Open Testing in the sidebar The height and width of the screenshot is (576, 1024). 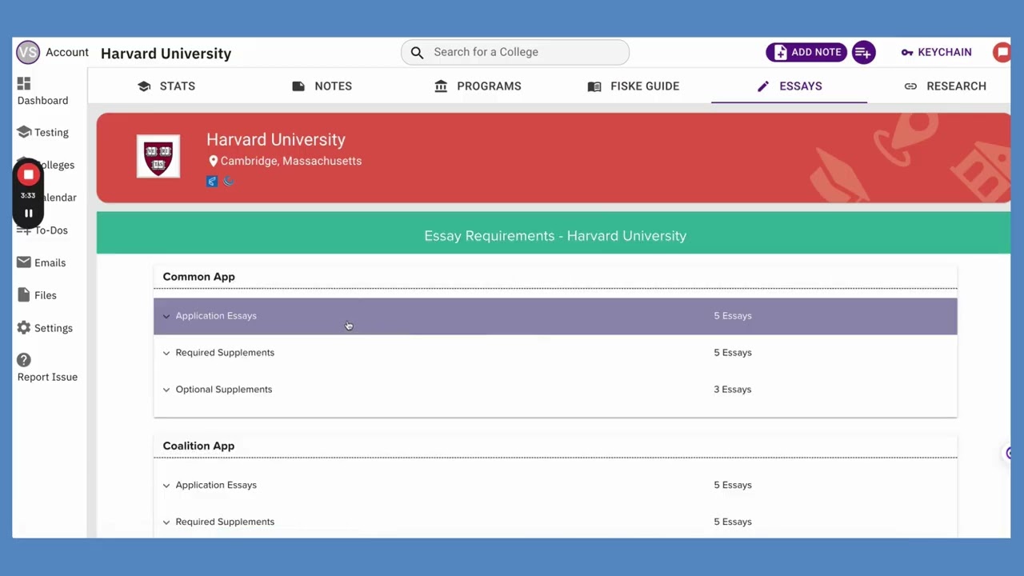click(x=51, y=133)
